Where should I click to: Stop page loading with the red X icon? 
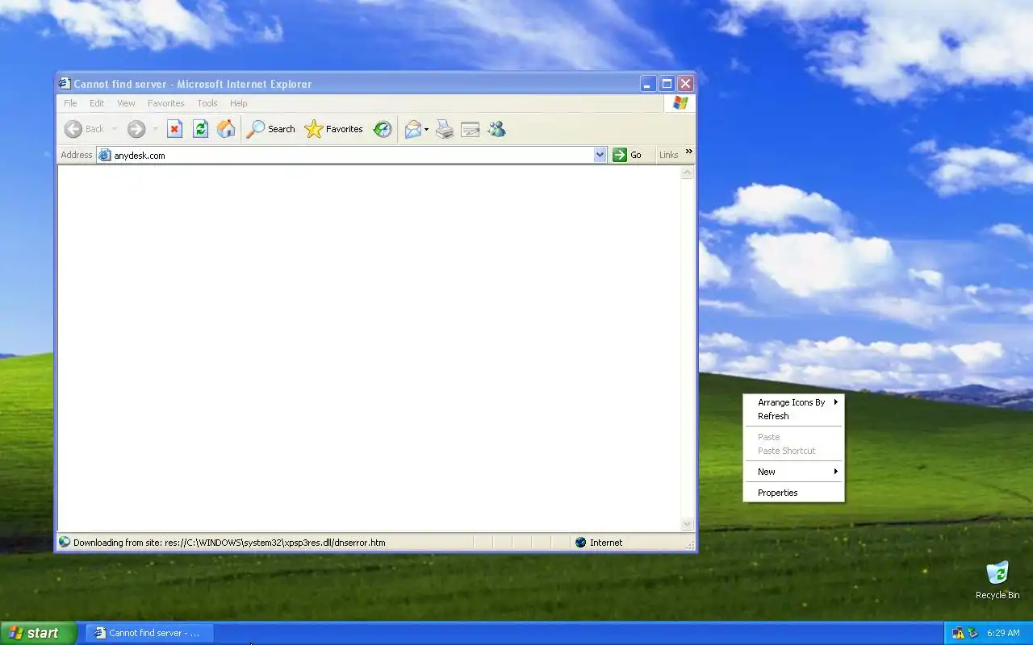pos(174,129)
